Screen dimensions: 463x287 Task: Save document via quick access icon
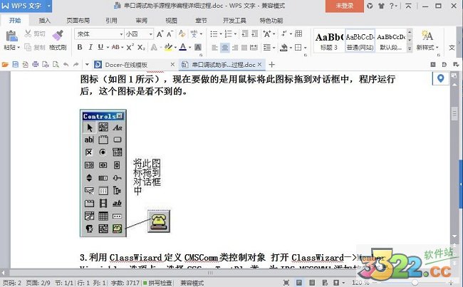(x=16, y=65)
